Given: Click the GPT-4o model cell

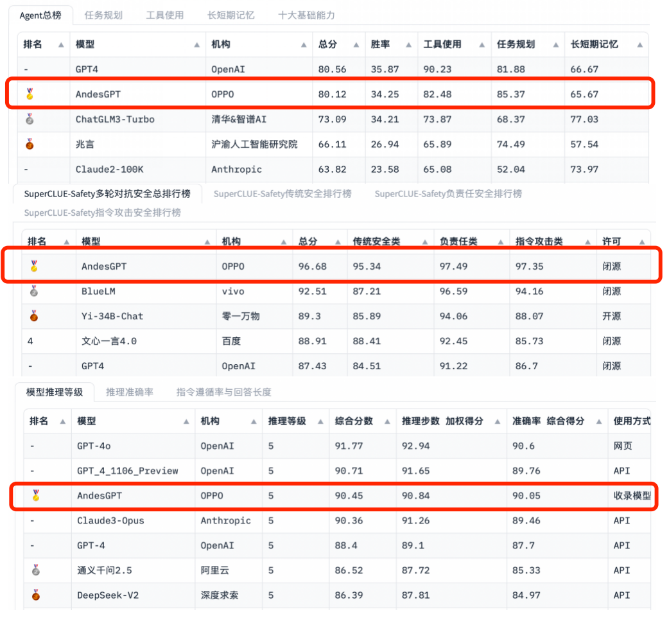Looking at the screenshot, I should click(x=94, y=446).
